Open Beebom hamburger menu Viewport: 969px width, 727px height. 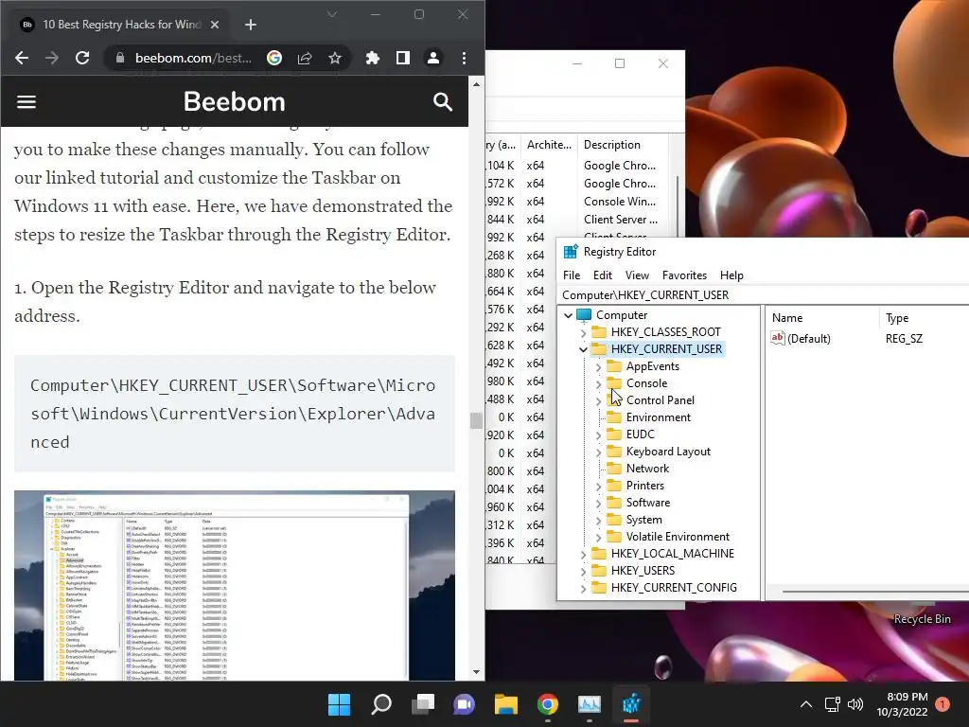pos(26,101)
